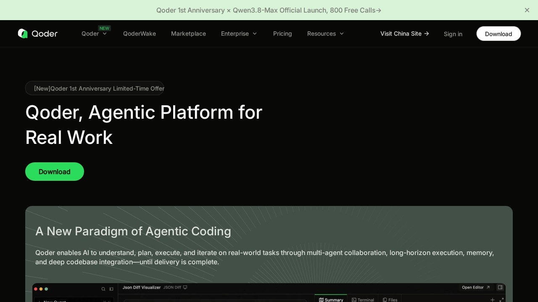
Task: Close the anniversary announcement banner
Action: 527,10
